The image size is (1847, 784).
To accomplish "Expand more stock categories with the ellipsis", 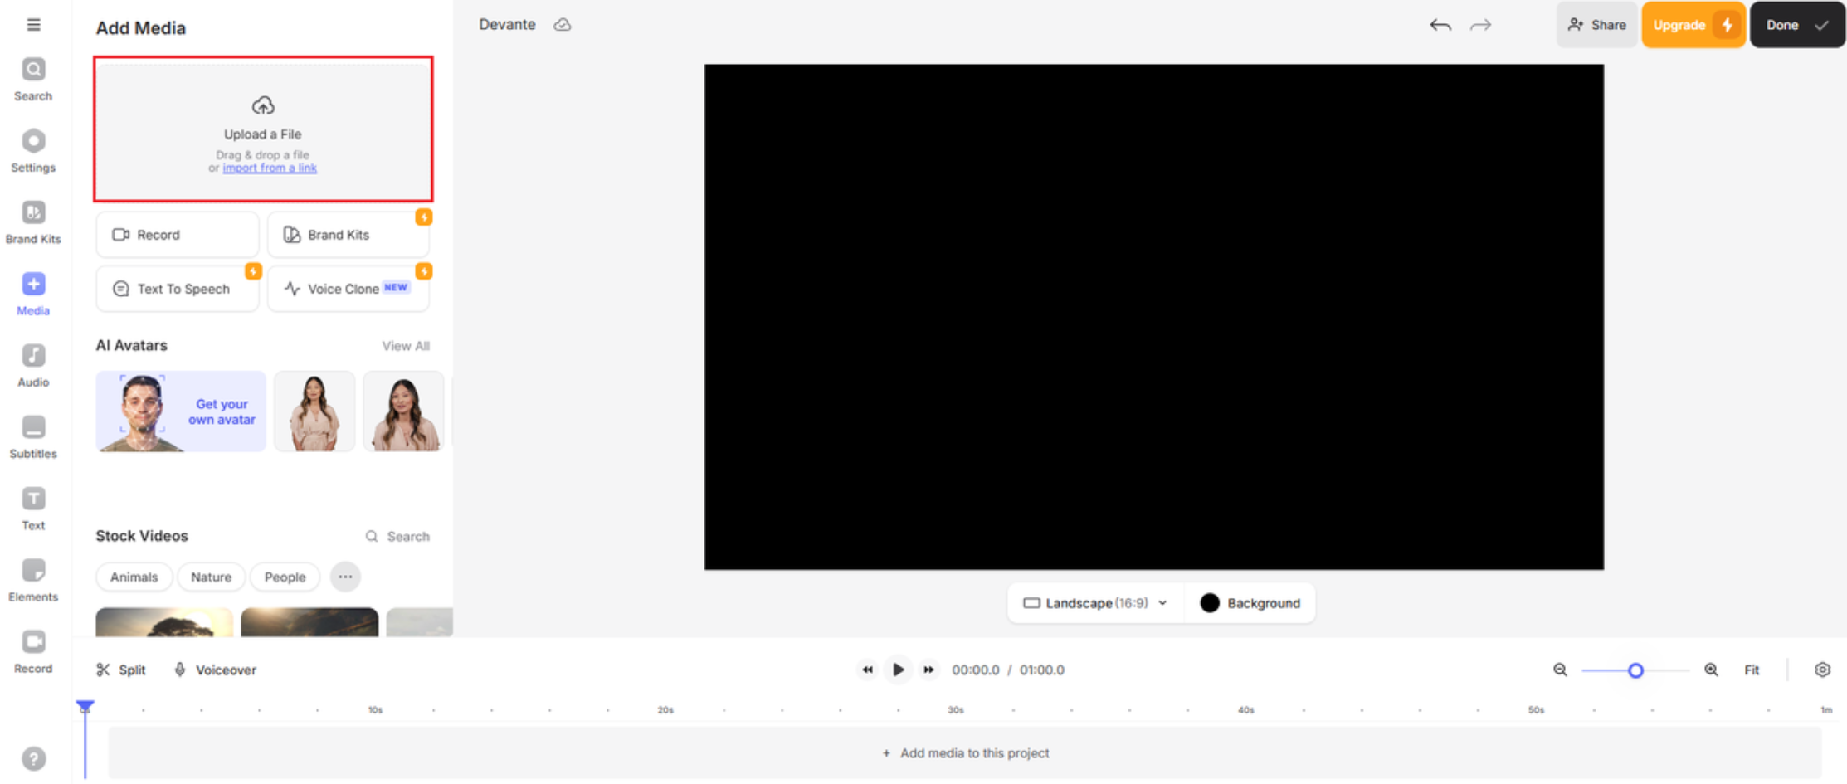I will coord(345,577).
